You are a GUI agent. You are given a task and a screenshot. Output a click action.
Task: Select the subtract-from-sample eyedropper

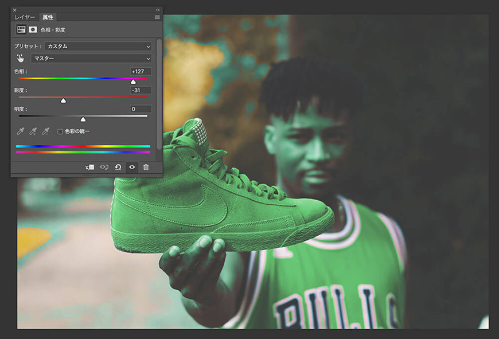[x=46, y=132]
